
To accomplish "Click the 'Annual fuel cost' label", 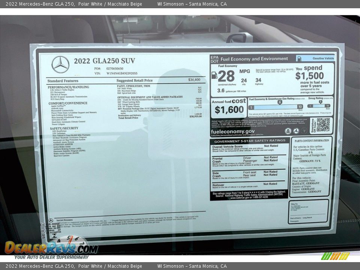I will [229, 101].
